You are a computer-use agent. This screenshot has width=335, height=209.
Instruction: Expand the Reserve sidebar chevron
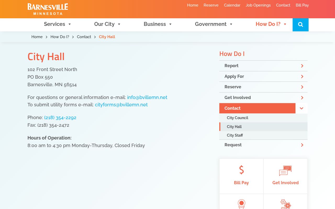[x=302, y=87]
